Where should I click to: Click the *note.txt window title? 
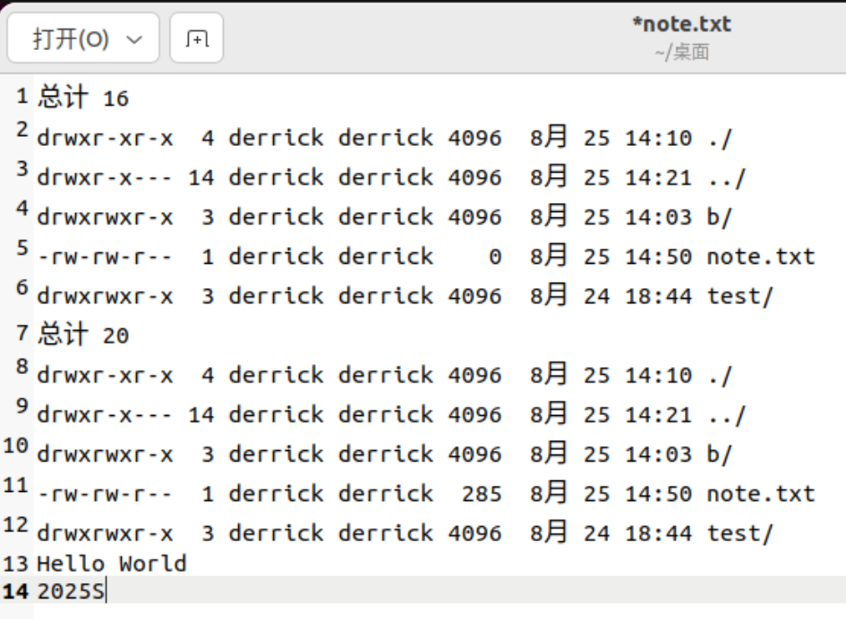point(681,25)
